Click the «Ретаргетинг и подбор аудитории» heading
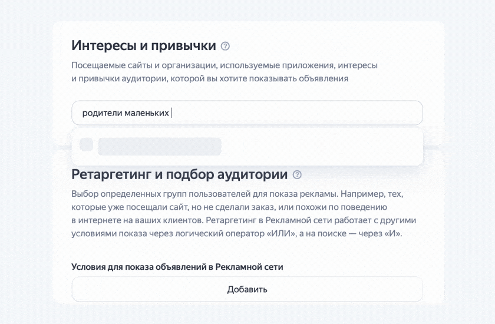Screen dimensions: 495x324 [179, 175]
